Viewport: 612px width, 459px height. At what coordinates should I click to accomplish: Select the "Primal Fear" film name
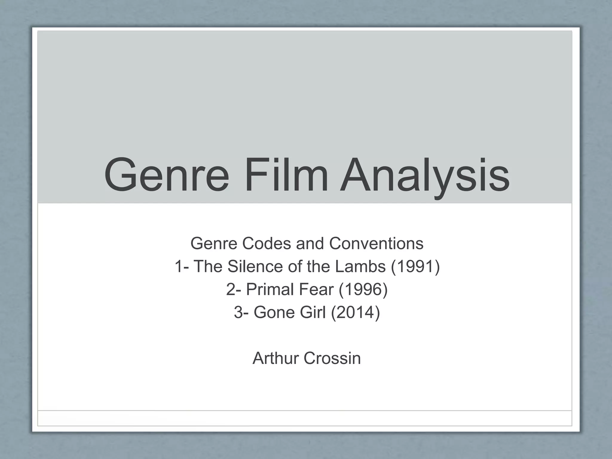(x=290, y=289)
